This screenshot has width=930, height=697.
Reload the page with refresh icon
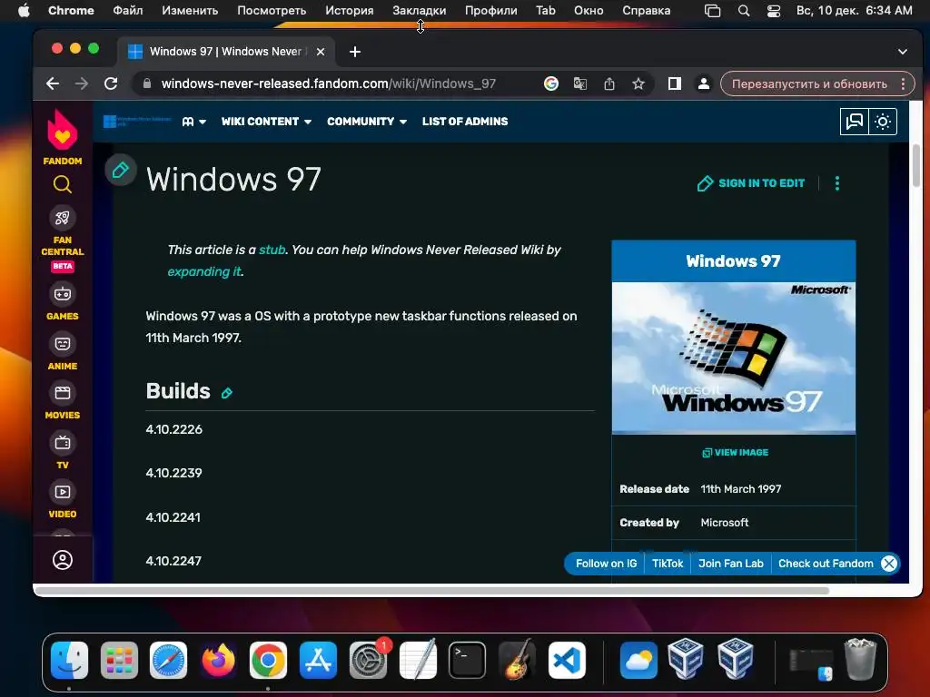(x=111, y=83)
